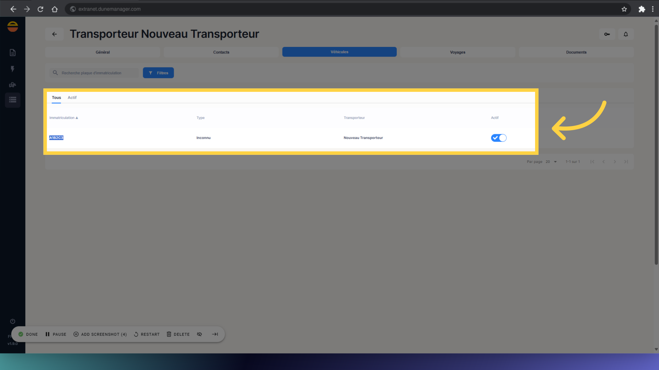Click the Filtres button

click(x=158, y=73)
